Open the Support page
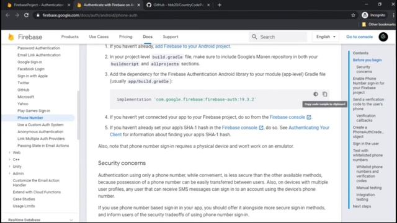Screen dimensions: 397x223 tap(171, 37)
